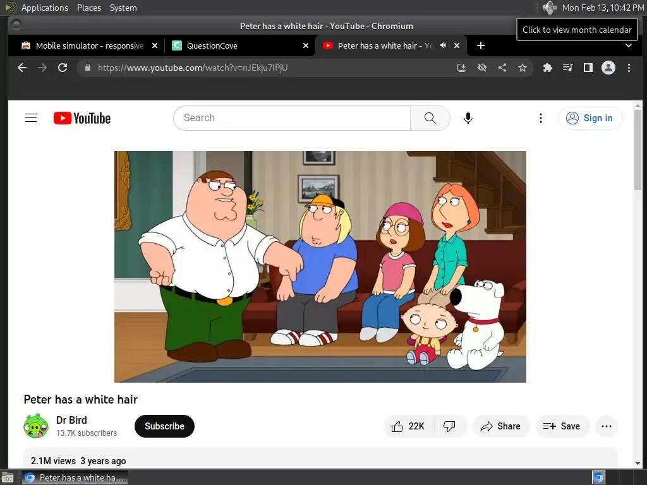Click the crossed-out eye icon in address bar
The height and width of the screenshot is (485, 647).
click(482, 68)
